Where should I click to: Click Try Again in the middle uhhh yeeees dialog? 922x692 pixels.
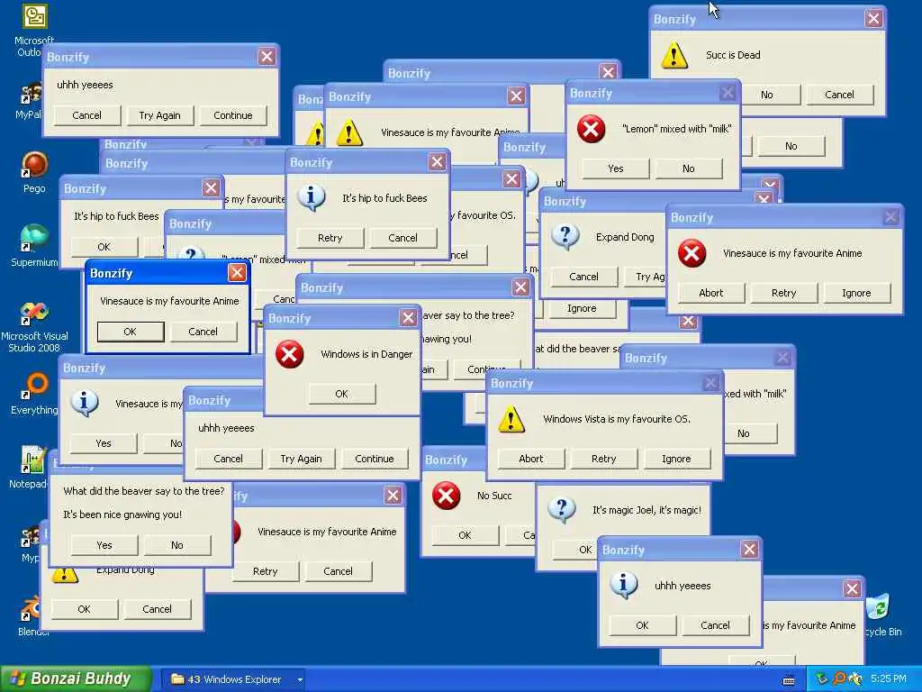point(301,459)
